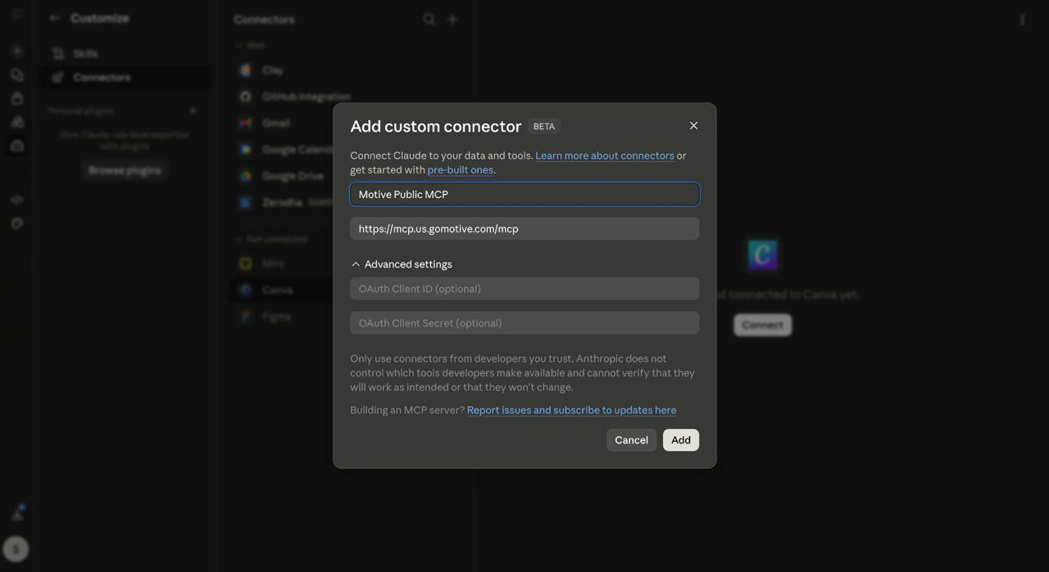Click the icon below the code icon
Screen dimensions: 1049x572
coord(17,223)
